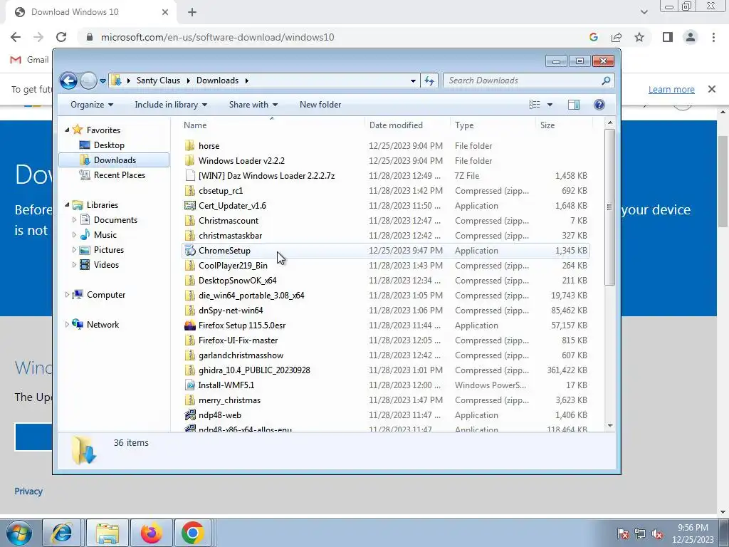Click the New folder button
Viewport: 729px width, 547px height.
[320, 105]
